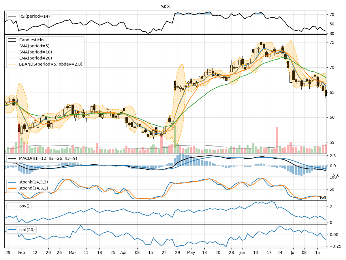
Task: Click the Feb date label on x-axis
Action: click(21, 252)
